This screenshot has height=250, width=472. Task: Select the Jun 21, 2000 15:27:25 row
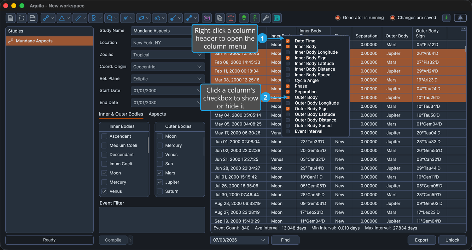point(338,159)
